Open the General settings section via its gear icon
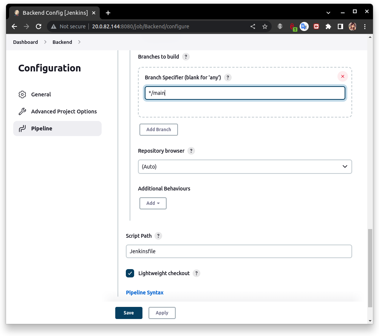 22,94
